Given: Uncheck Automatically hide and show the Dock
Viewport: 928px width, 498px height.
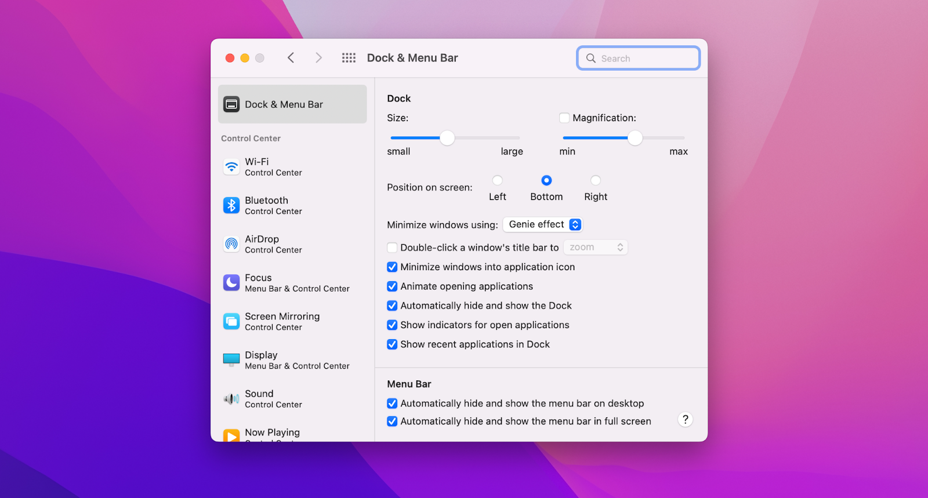Looking at the screenshot, I should [x=392, y=306].
